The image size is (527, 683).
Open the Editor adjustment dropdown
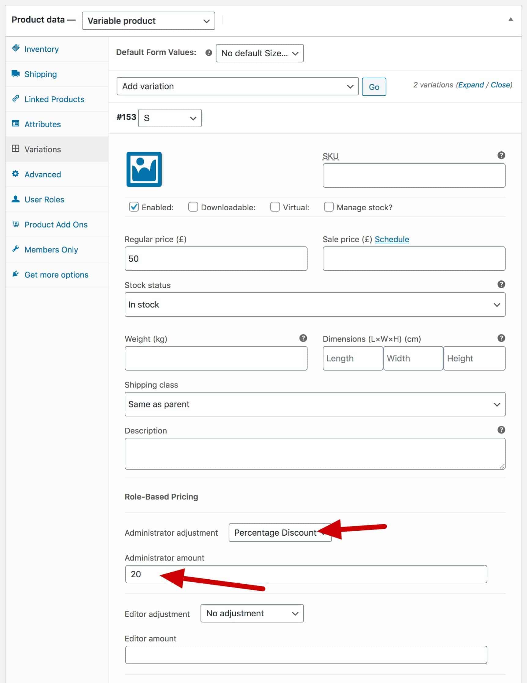pos(252,613)
